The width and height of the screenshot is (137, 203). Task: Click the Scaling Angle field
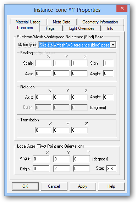108,73
